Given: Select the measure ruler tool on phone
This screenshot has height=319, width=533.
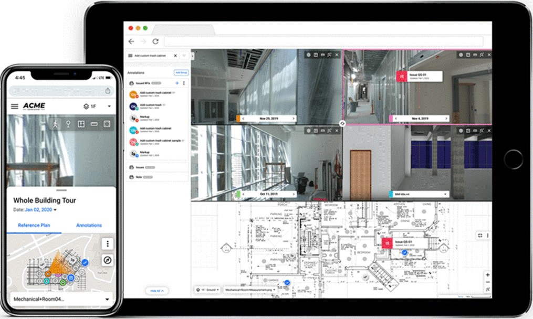Looking at the screenshot, I should coord(94,124).
